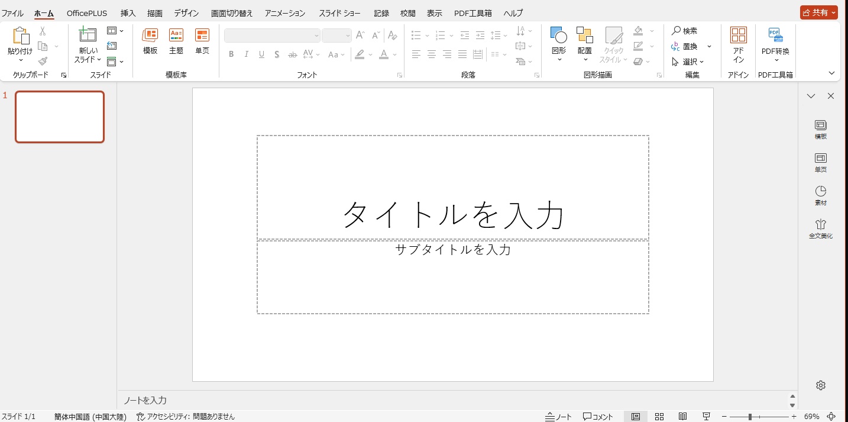Toggle Bold formatting
Image resolution: width=848 pixels, height=422 pixels.
[x=231, y=54]
